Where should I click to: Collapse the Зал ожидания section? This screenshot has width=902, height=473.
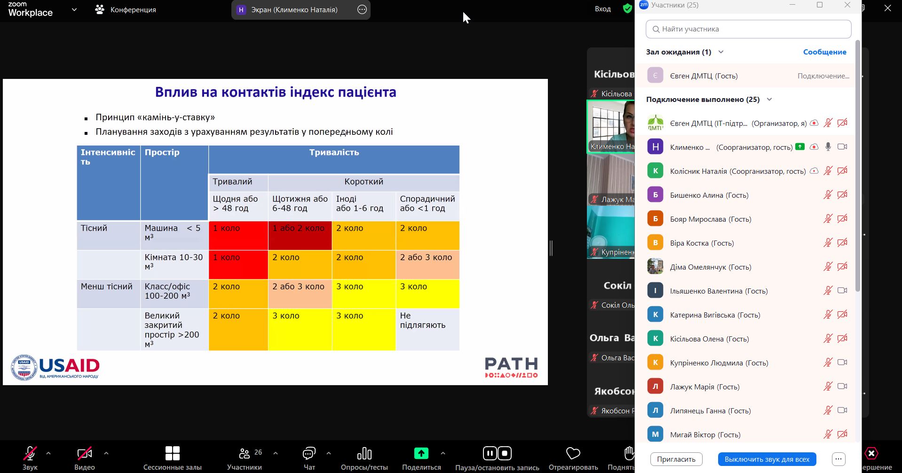pyautogui.click(x=721, y=52)
